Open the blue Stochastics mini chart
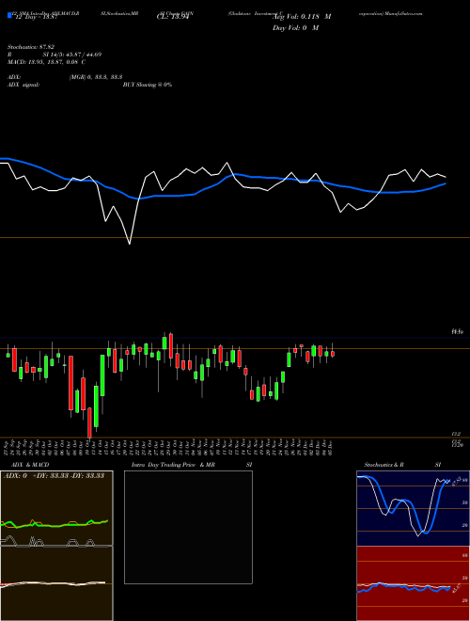 [413, 508]
